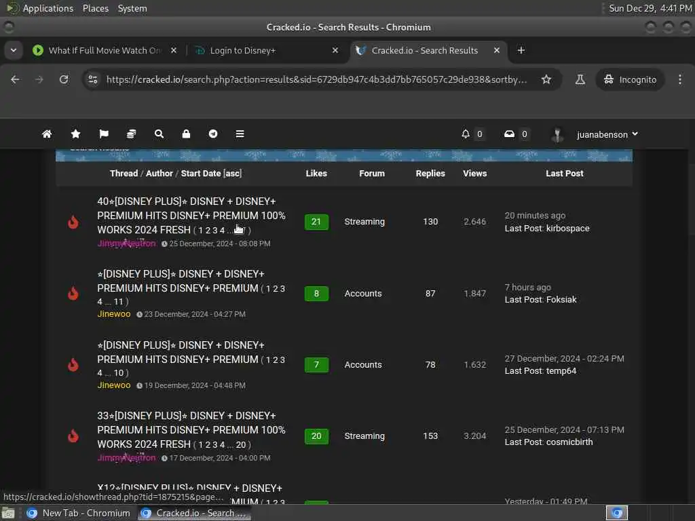The image size is (695, 521).
Task: Click the show desktop icon in bottom panel
Action: (8, 513)
